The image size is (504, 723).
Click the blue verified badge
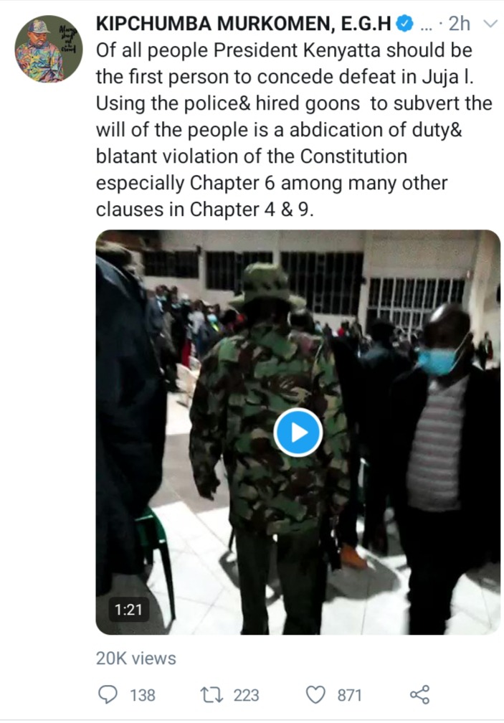tap(405, 24)
